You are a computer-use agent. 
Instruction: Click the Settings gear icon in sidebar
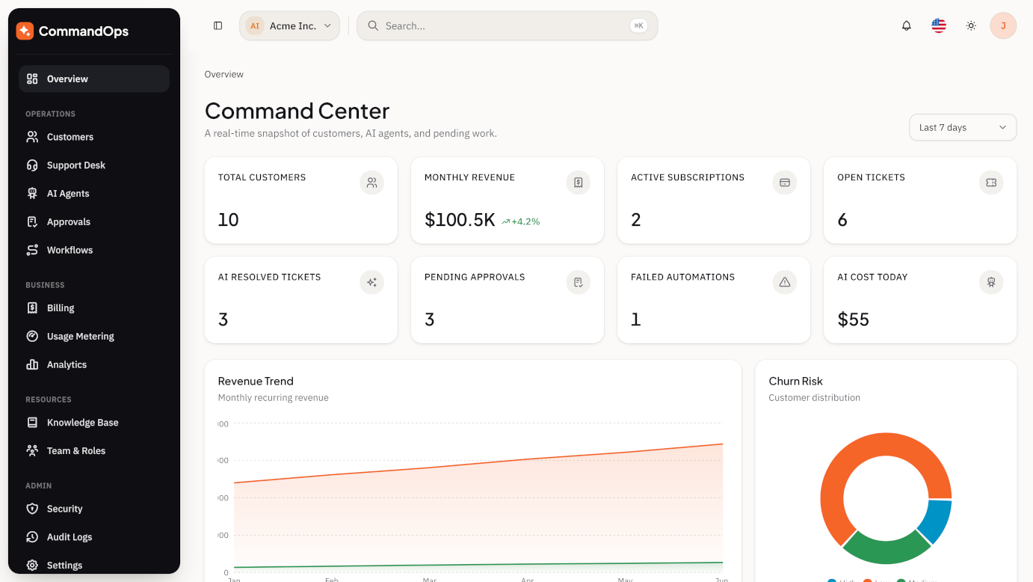32,566
